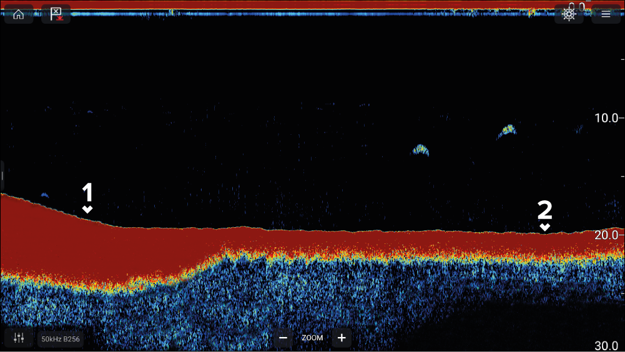Expand the side panel handle on left edge

point(2,175)
